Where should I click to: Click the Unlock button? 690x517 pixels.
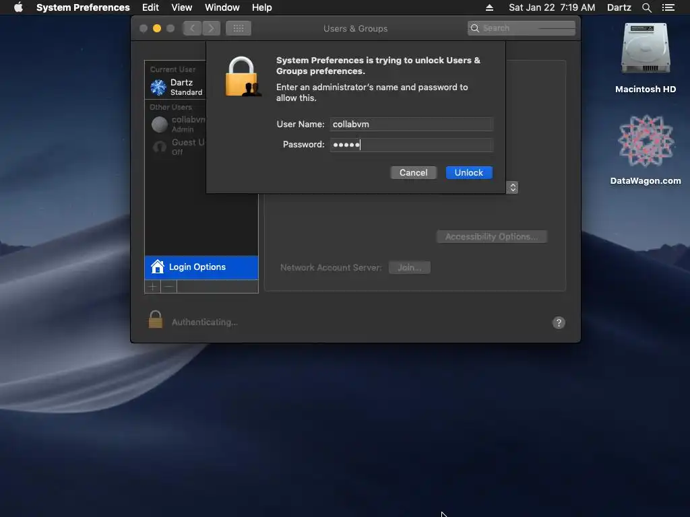click(469, 173)
